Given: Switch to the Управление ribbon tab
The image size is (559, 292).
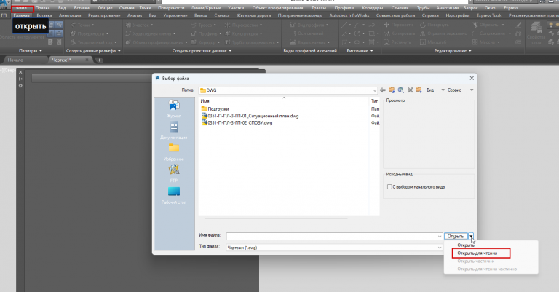Looking at the screenshot, I should click(175, 15).
